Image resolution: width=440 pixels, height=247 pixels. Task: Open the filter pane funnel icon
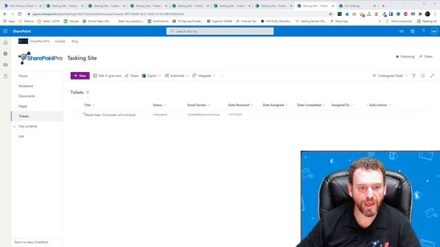[414, 75]
